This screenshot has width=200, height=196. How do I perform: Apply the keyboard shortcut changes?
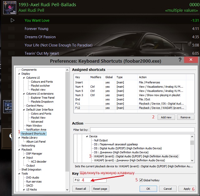coord(187,189)
